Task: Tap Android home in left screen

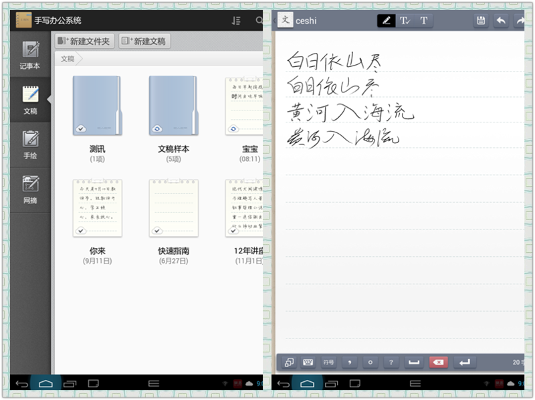Action: tap(45, 384)
